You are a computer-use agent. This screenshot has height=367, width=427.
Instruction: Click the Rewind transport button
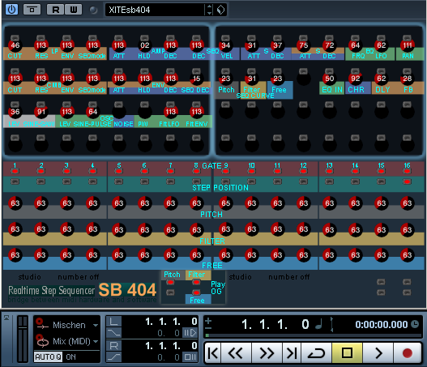pos(236,353)
